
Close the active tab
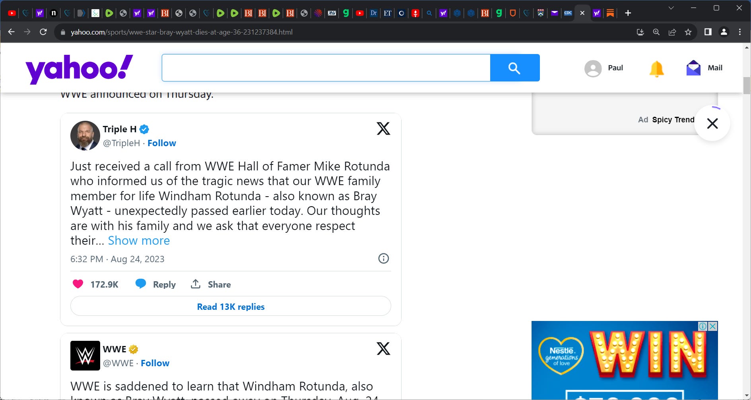[582, 13]
